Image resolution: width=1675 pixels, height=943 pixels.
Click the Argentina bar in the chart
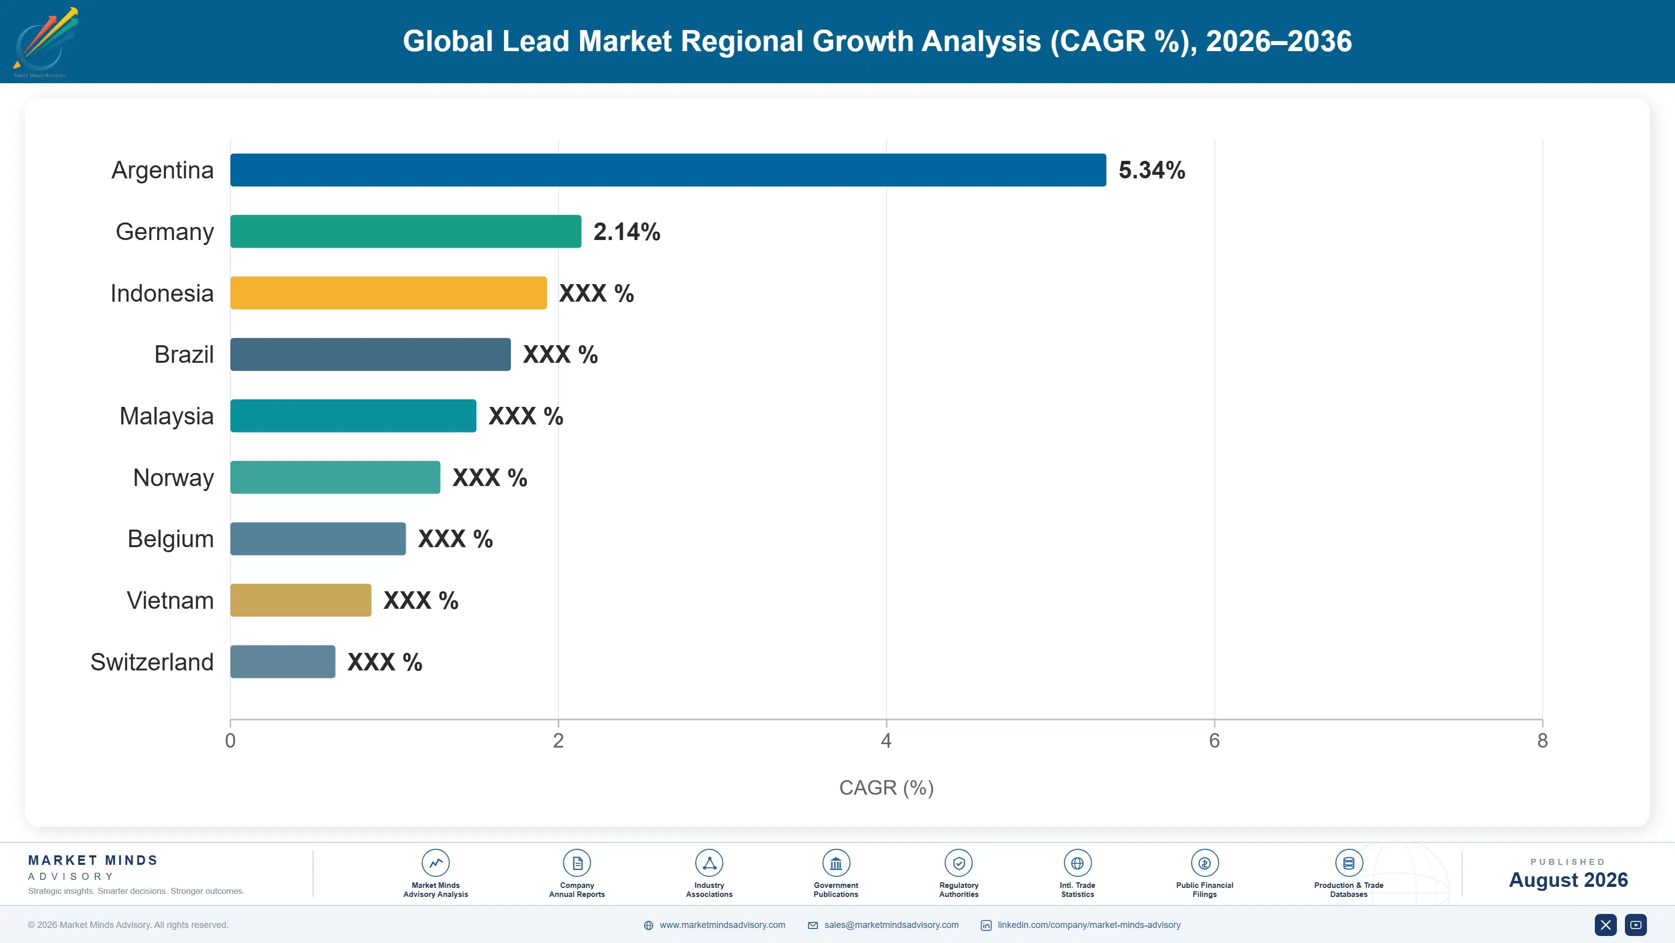(x=668, y=170)
